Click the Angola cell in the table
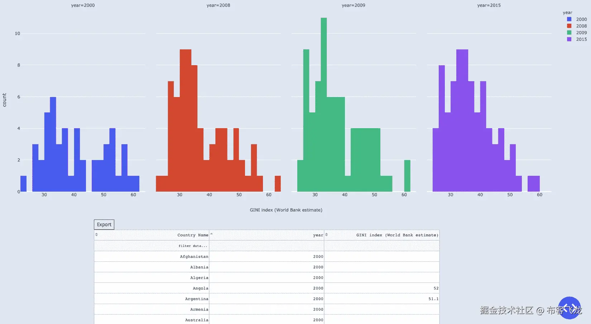This screenshot has height=324, width=591. pos(152,288)
